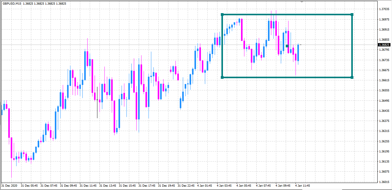The height and width of the screenshot is (190, 392).
Task: Click the rectangle's bottom-left corner handle
Action: (222, 77)
